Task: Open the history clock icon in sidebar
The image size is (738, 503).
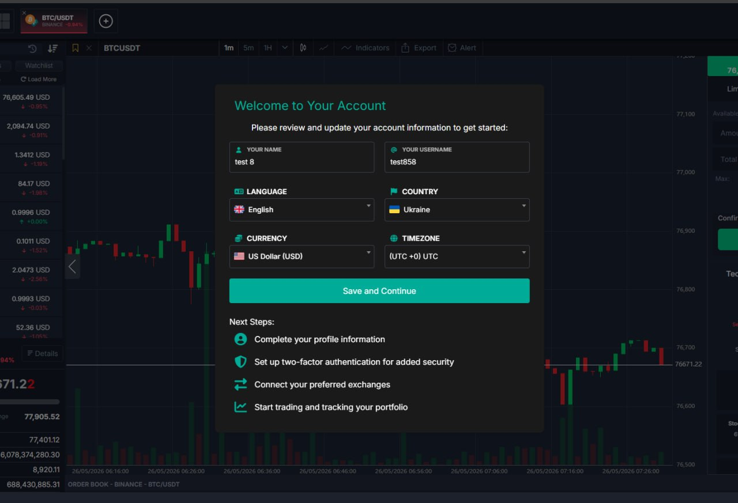Action: (x=32, y=48)
